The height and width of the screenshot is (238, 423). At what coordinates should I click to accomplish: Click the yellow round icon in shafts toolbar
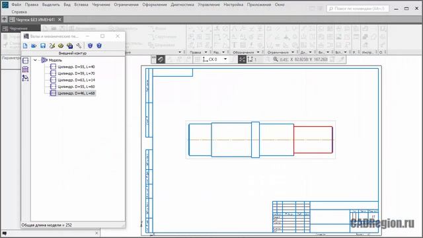61,46
